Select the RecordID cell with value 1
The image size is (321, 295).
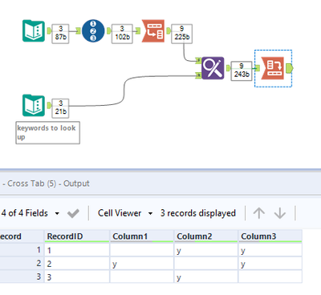(77, 250)
